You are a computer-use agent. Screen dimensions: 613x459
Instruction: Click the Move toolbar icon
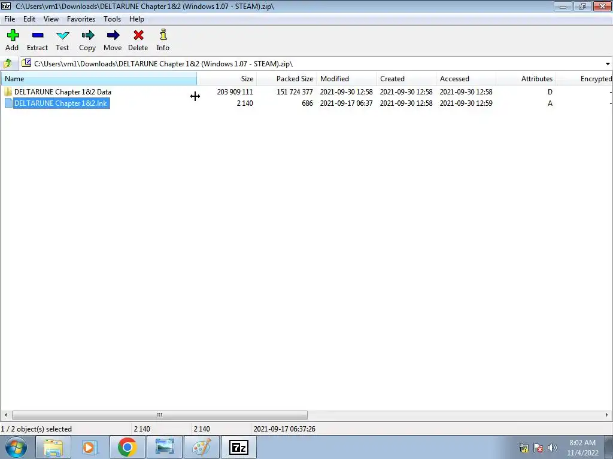click(113, 35)
